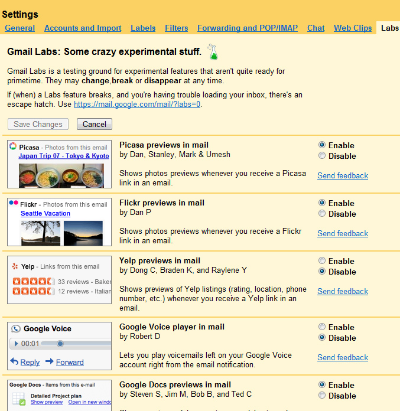The image size is (400, 411).
Task: Click the Yelp burst logo icon
Action: pos(15,266)
